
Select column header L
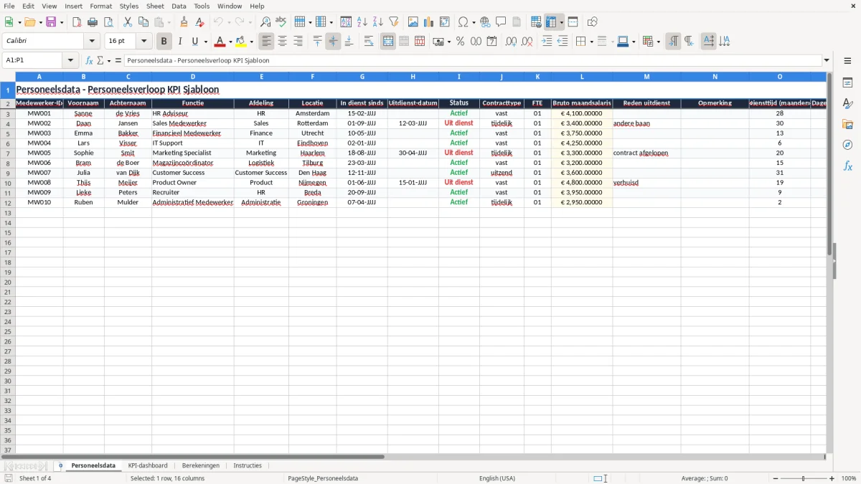click(x=582, y=76)
